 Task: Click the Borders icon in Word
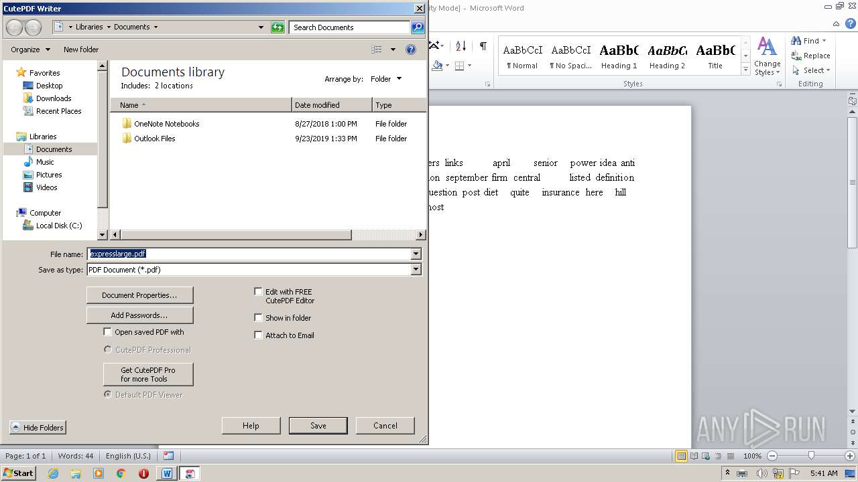459,65
